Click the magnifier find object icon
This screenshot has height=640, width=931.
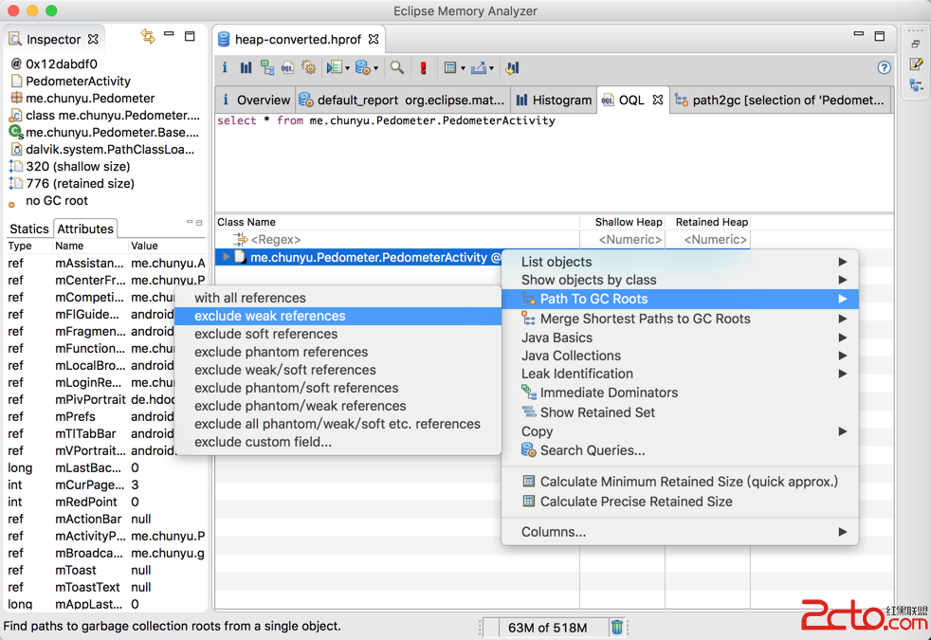pyautogui.click(x=397, y=68)
